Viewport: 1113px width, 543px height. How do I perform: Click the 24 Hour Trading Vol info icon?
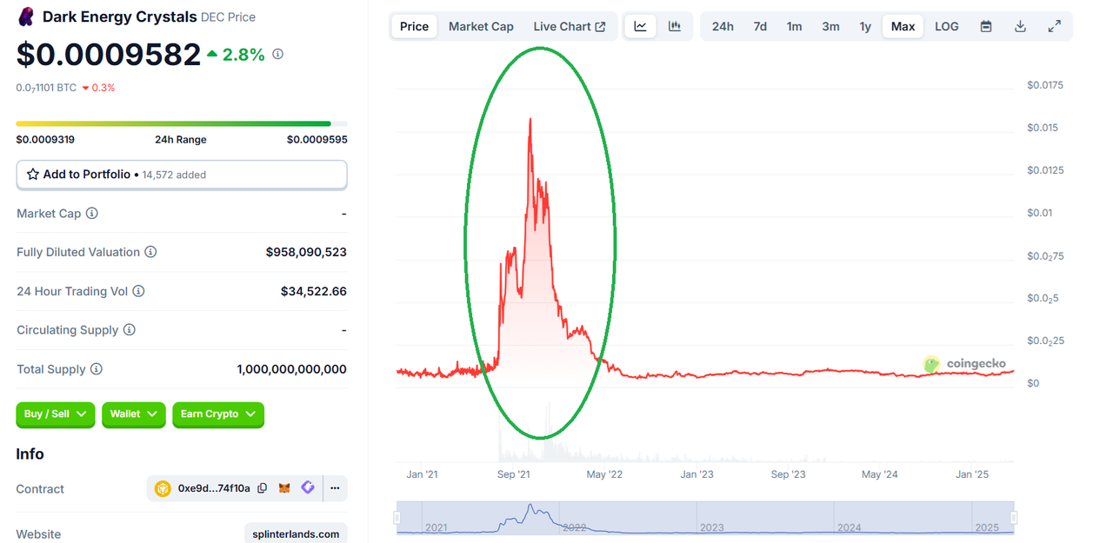[138, 291]
